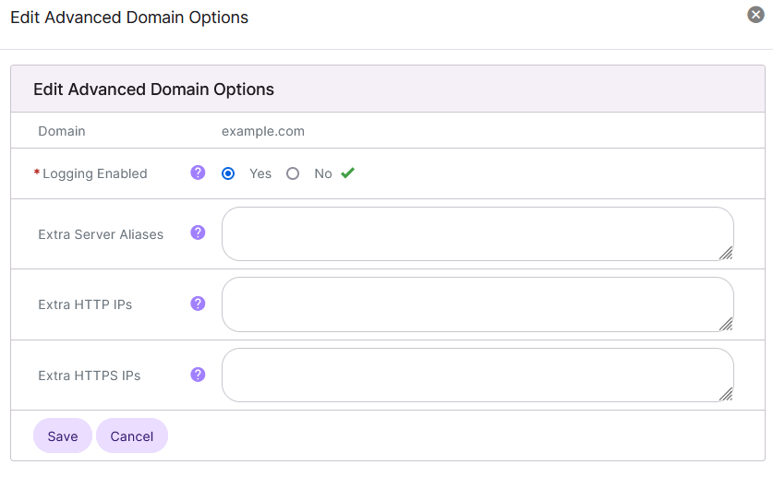
Task: Click the Extra HTTPS IPs label
Action: [90, 376]
